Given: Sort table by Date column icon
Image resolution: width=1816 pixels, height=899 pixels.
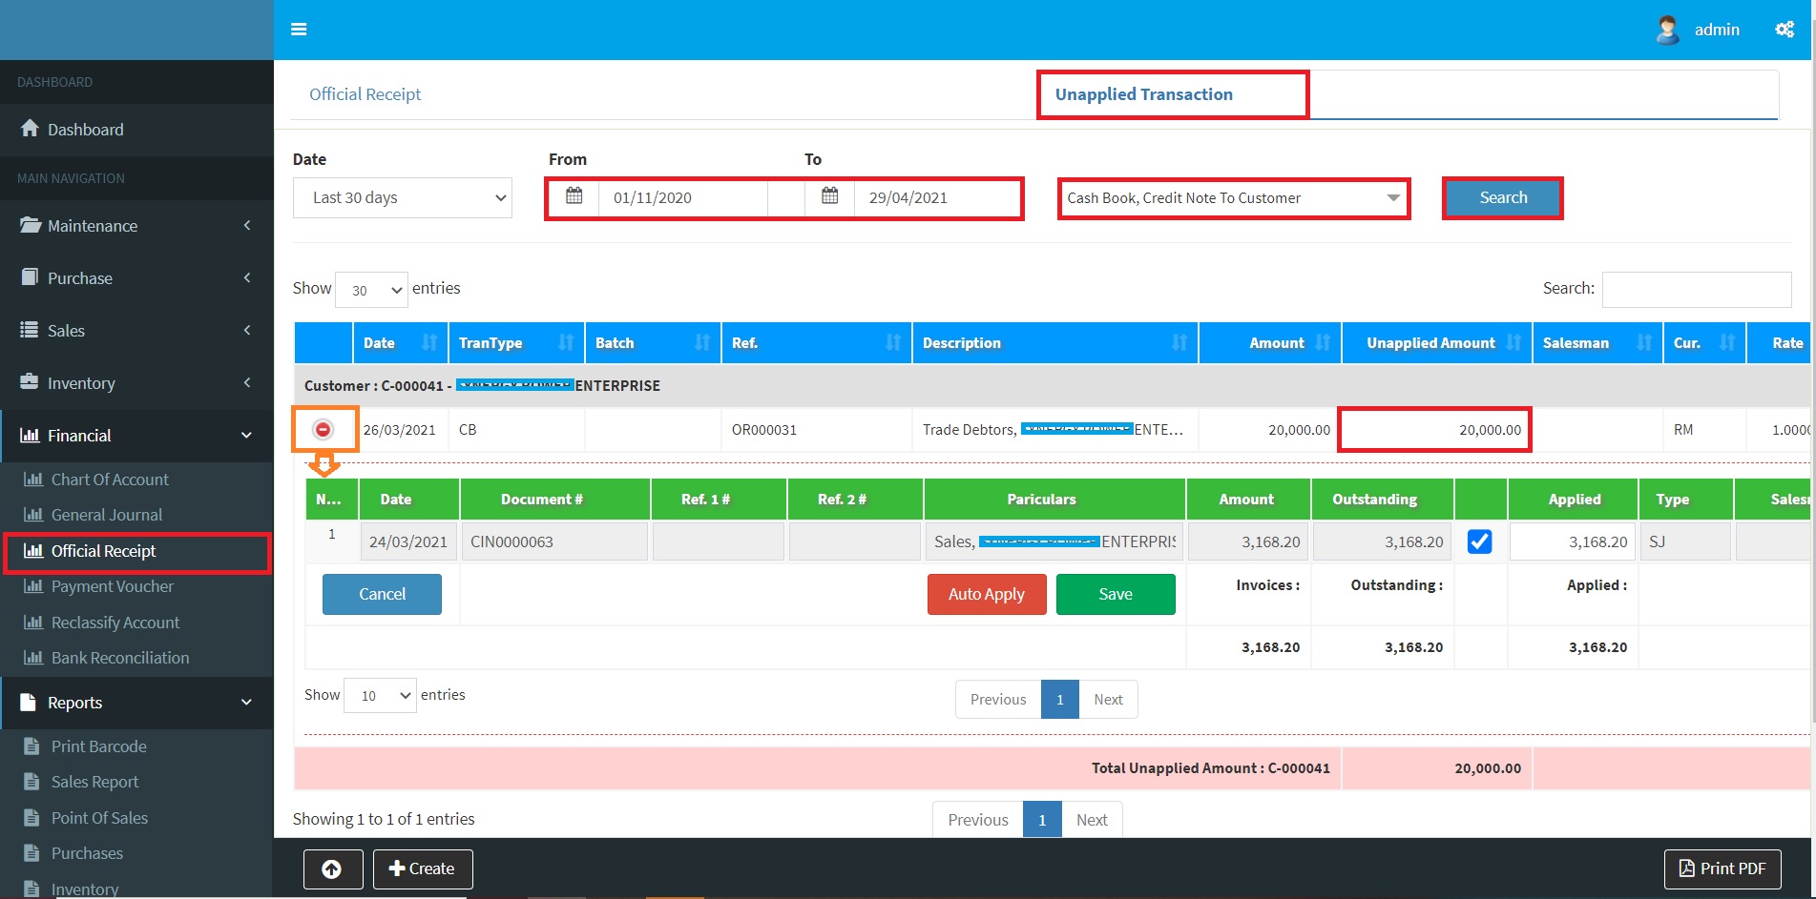Looking at the screenshot, I should 428,343.
